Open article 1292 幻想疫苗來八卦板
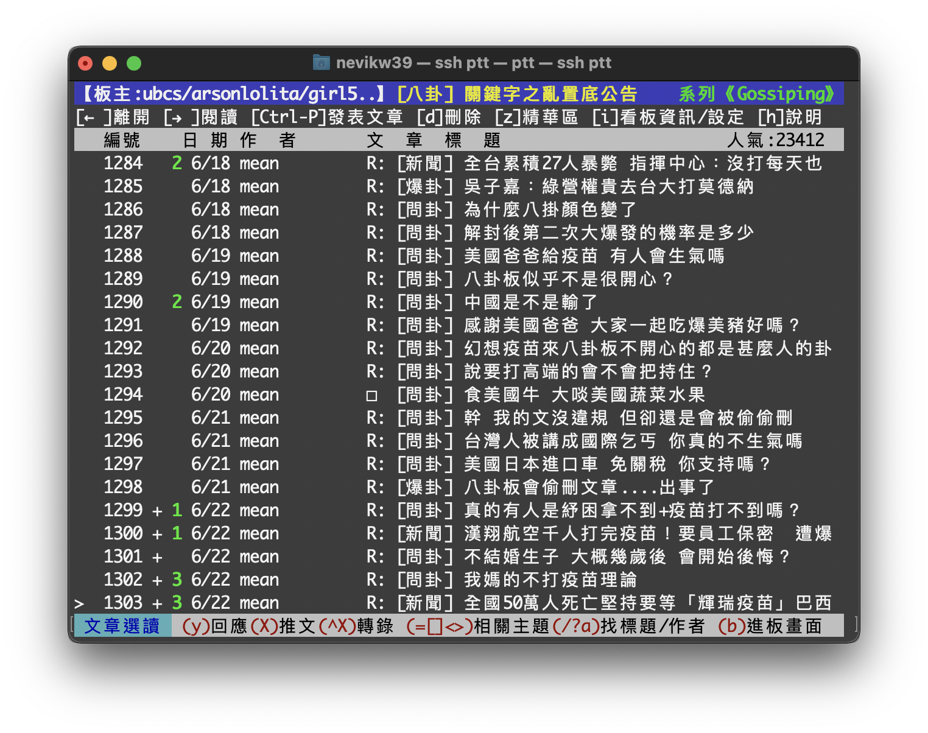The height and width of the screenshot is (733, 928). [459, 348]
